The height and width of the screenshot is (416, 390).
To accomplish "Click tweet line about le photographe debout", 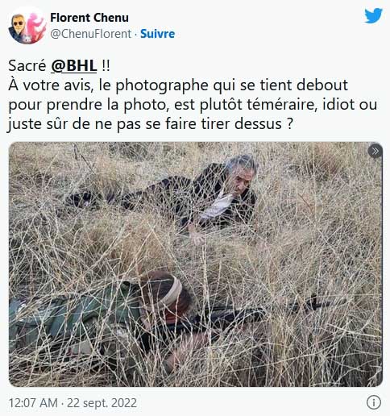I will (x=178, y=85).
